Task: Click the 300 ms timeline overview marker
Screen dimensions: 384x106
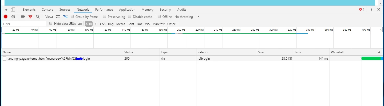Action: coord(273,30)
